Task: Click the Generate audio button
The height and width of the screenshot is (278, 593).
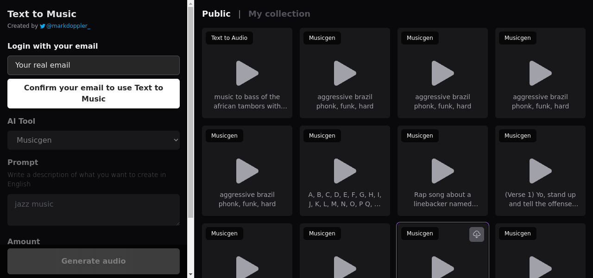Action: [x=94, y=261]
